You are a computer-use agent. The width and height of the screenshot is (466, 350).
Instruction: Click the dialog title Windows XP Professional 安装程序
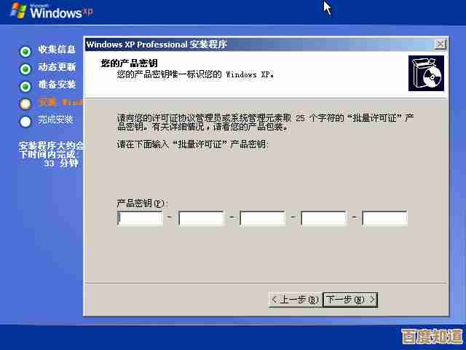pyautogui.click(x=157, y=44)
